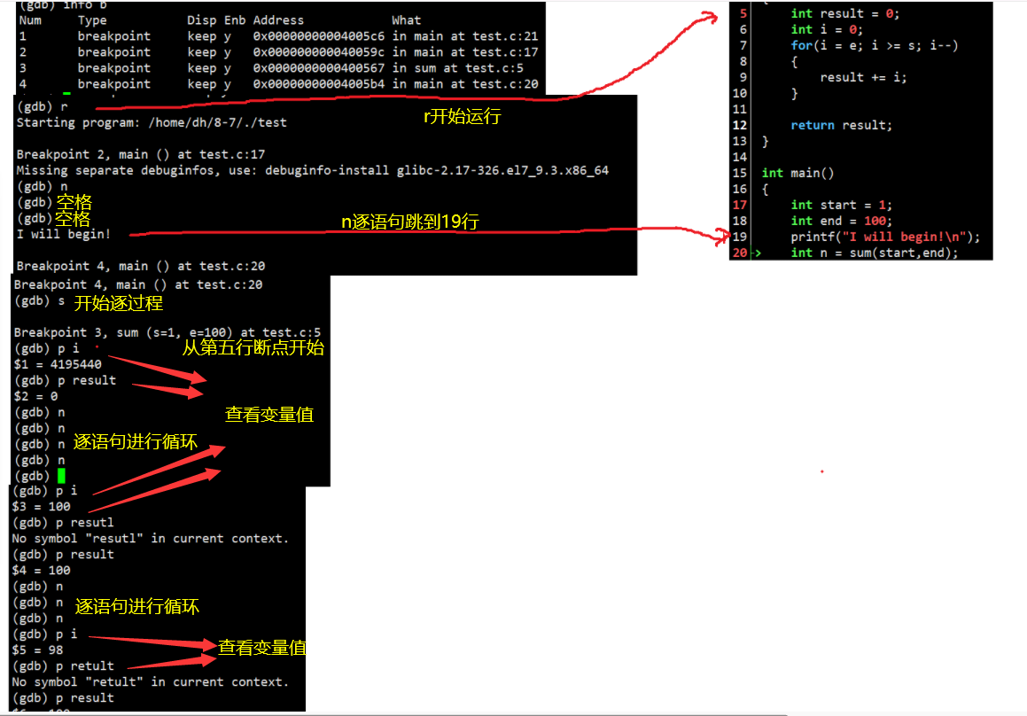Select 'Breakpoint 3, sum (s=1, e=100) at test.c:5'
Image resolution: width=1027 pixels, height=716 pixels.
pyautogui.click(x=167, y=332)
